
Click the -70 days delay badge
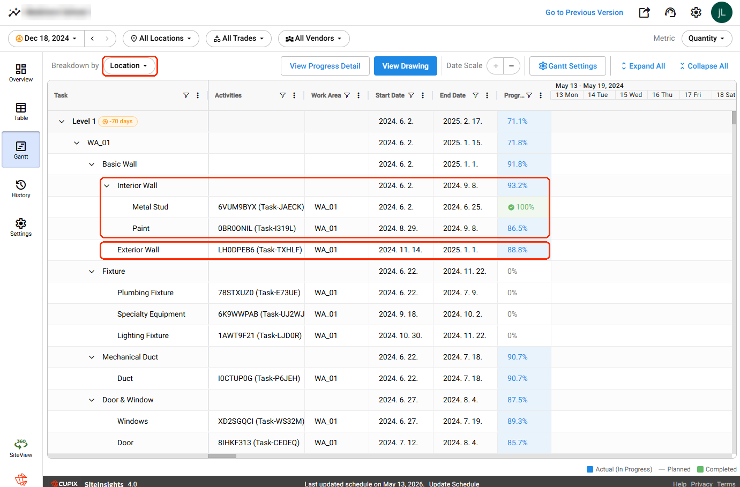[118, 122]
